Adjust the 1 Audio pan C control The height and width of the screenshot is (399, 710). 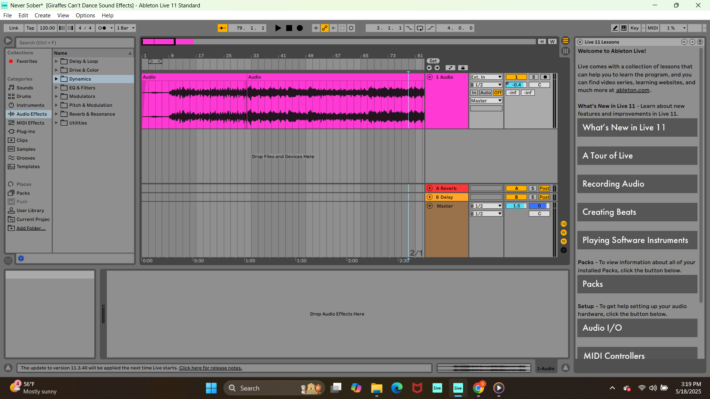point(540,85)
